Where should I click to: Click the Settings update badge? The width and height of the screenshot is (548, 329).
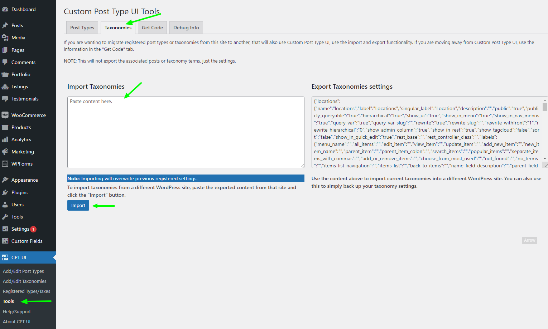click(33, 229)
